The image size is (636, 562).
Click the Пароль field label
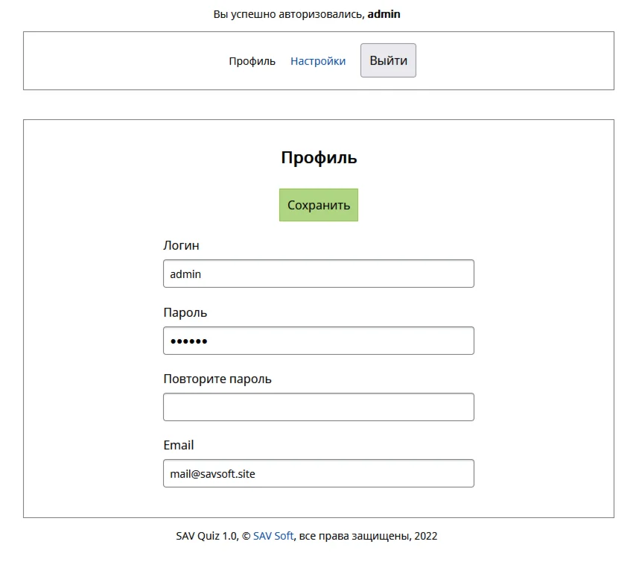[x=185, y=312]
